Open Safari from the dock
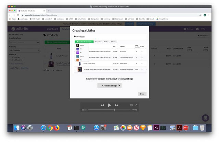The width and height of the screenshot is (219, 142). click(x=43, y=128)
